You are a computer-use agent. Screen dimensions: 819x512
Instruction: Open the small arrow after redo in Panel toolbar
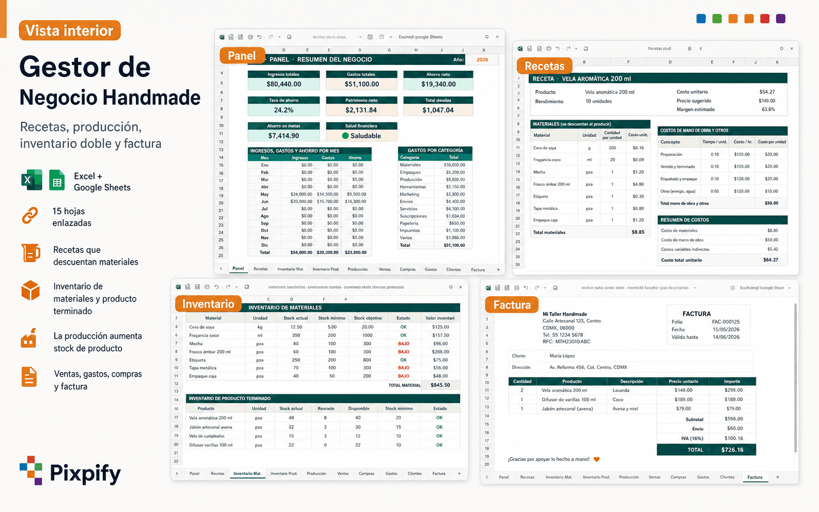(x=279, y=37)
